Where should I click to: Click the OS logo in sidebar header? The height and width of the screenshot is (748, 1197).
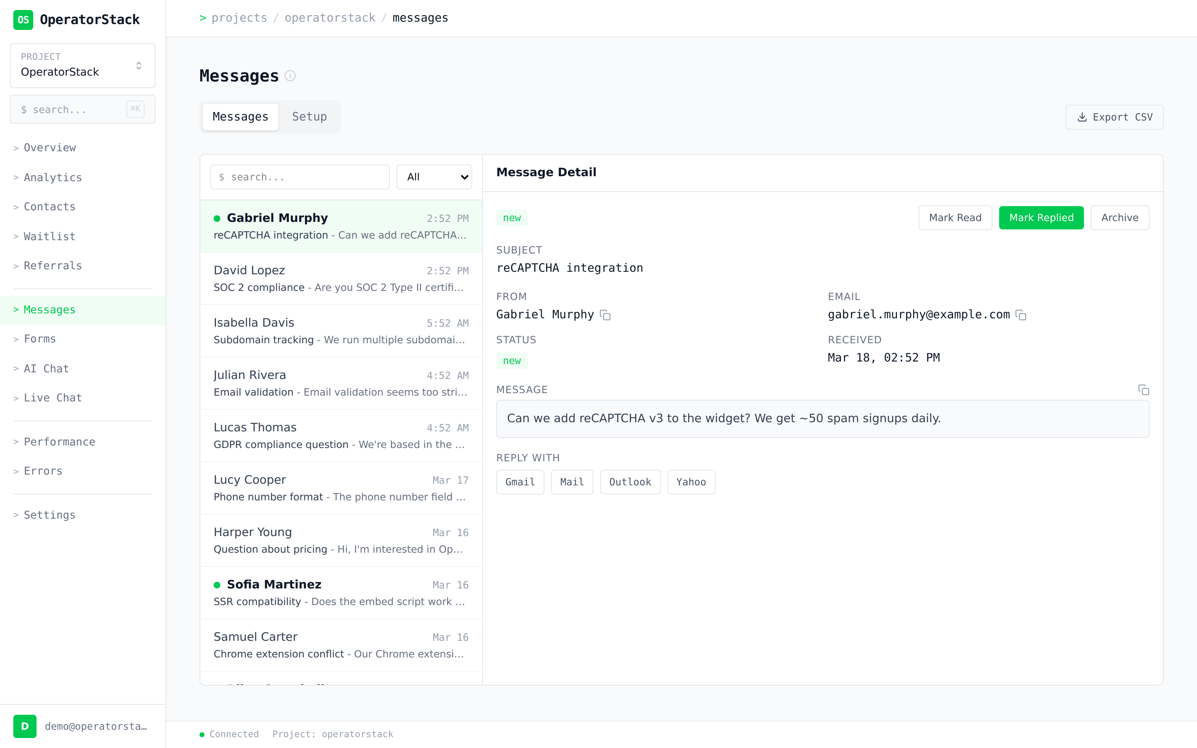click(x=23, y=20)
